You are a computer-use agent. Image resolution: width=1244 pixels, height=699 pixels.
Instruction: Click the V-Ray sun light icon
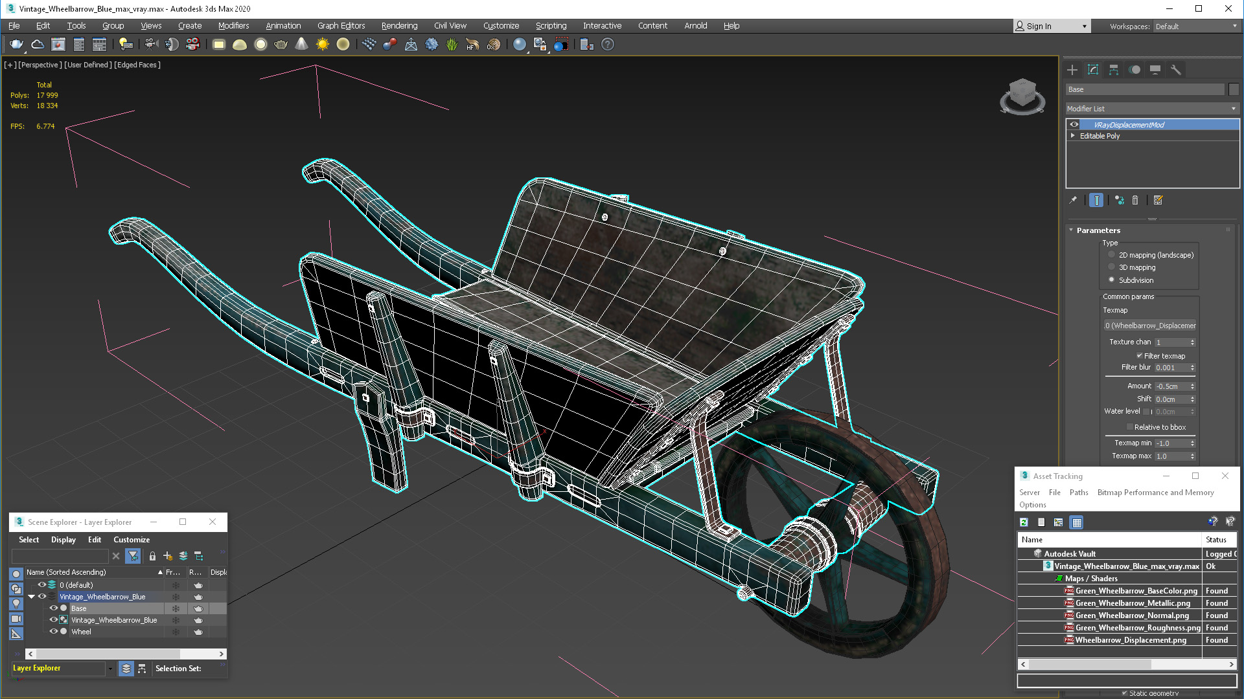click(322, 44)
